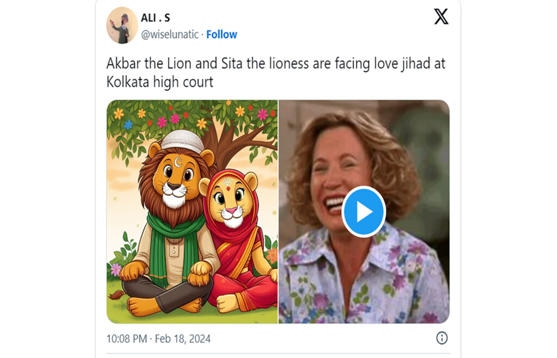Open the tweet info icon
The height and width of the screenshot is (358, 557).
442,338
